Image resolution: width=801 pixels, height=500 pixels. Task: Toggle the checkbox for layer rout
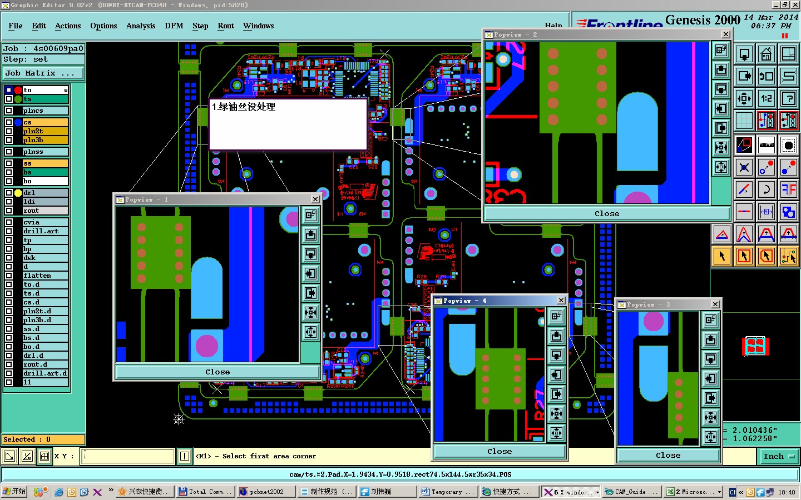(x=9, y=211)
